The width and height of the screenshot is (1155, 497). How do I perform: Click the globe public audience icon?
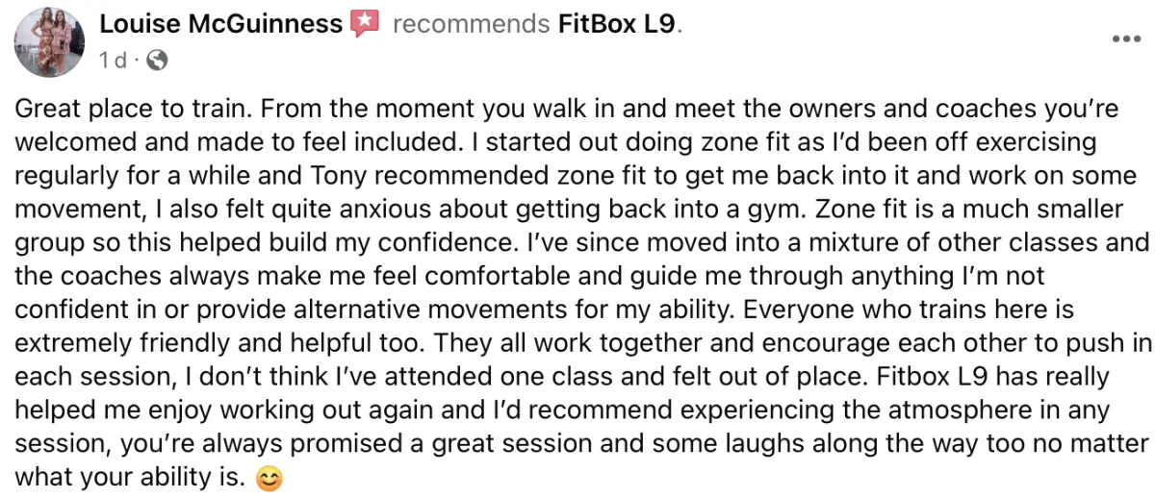[x=159, y=61]
